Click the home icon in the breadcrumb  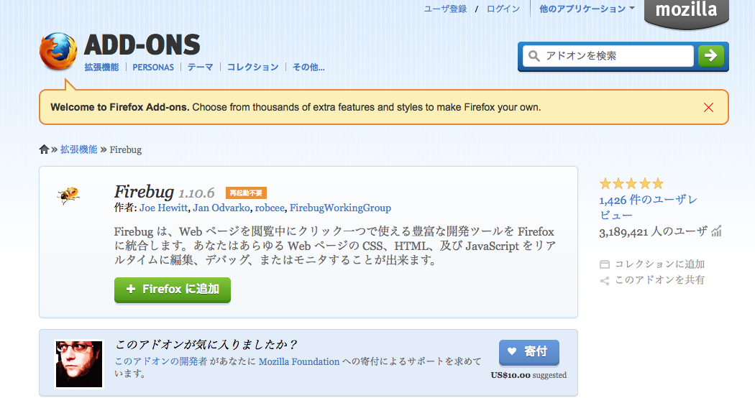(x=44, y=149)
